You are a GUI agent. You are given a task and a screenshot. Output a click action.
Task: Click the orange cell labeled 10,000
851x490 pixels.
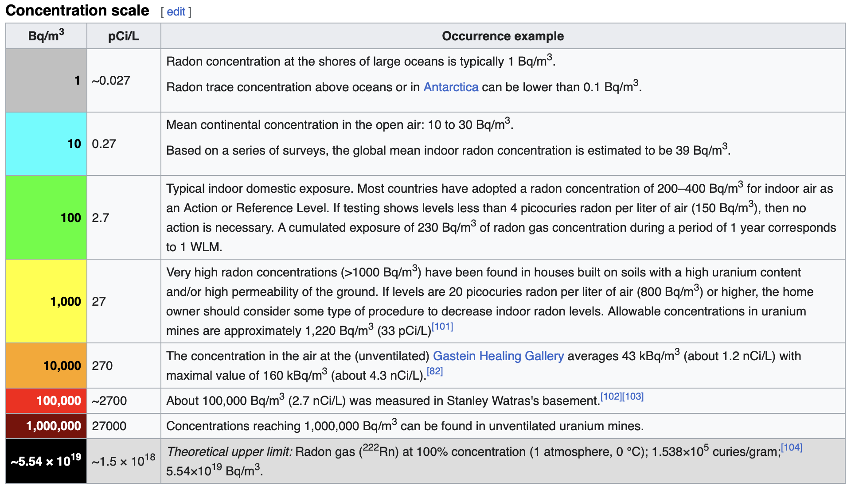click(x=46, y=366)
